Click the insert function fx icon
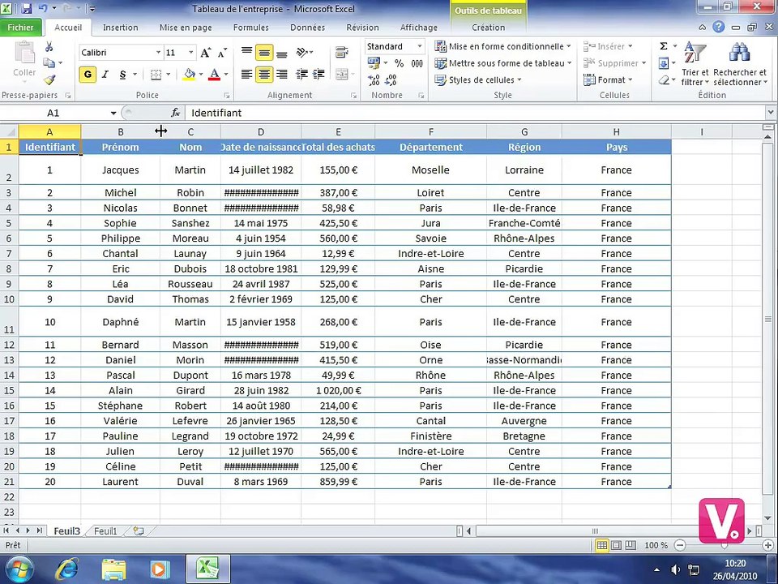The width and height of the screenshot is (778, 584). point(175,113)
